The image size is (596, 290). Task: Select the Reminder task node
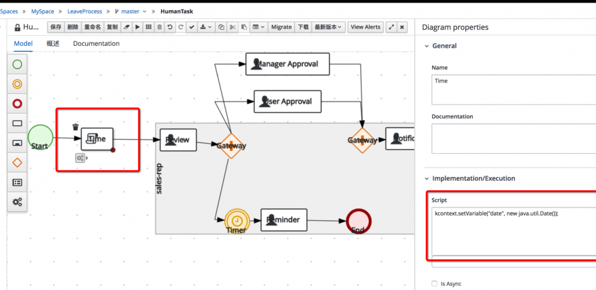(x=284, y=220)
